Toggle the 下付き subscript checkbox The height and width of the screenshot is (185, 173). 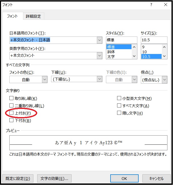[11, 120]
